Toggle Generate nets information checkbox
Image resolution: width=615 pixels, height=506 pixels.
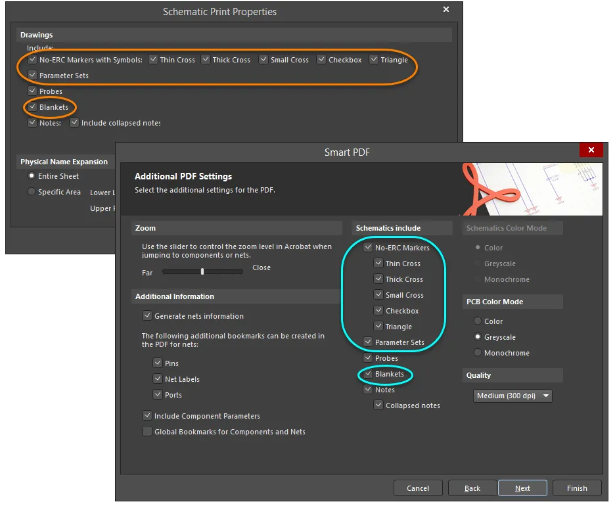[147, 316]
